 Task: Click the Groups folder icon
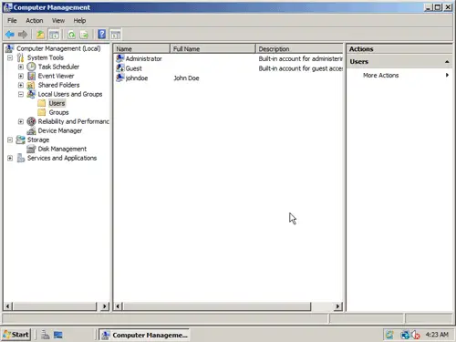coord(42,112)
